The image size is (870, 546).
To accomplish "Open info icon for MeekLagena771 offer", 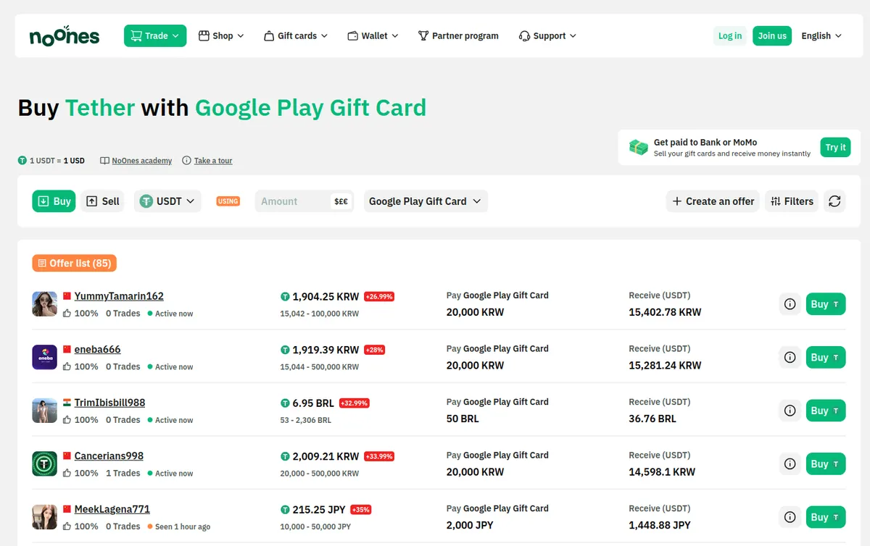I will pyautogui.click(x=790, y=517).
